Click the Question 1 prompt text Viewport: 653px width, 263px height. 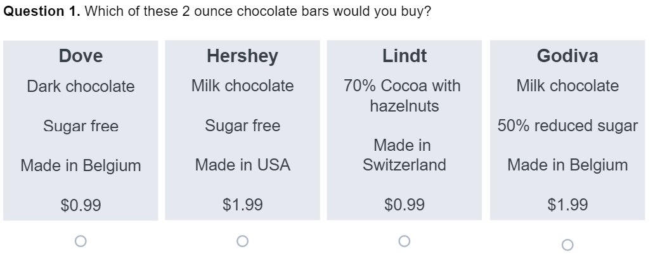(x=217, y=11)
